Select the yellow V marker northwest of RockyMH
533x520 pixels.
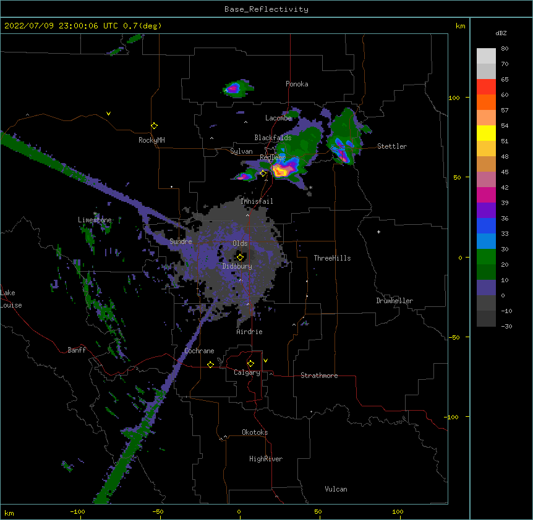pos(108,114)
